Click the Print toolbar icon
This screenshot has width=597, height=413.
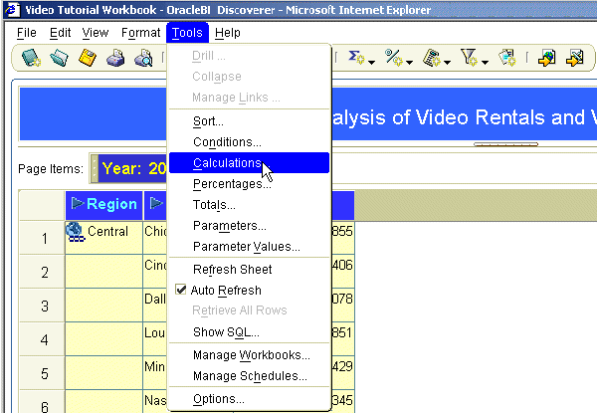(x=115, y=58)
